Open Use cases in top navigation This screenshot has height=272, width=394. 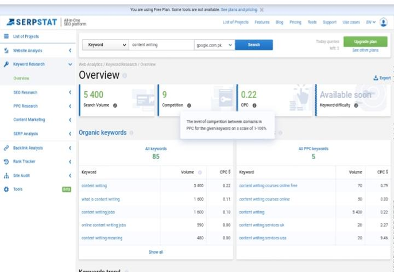tap(351, 22)
